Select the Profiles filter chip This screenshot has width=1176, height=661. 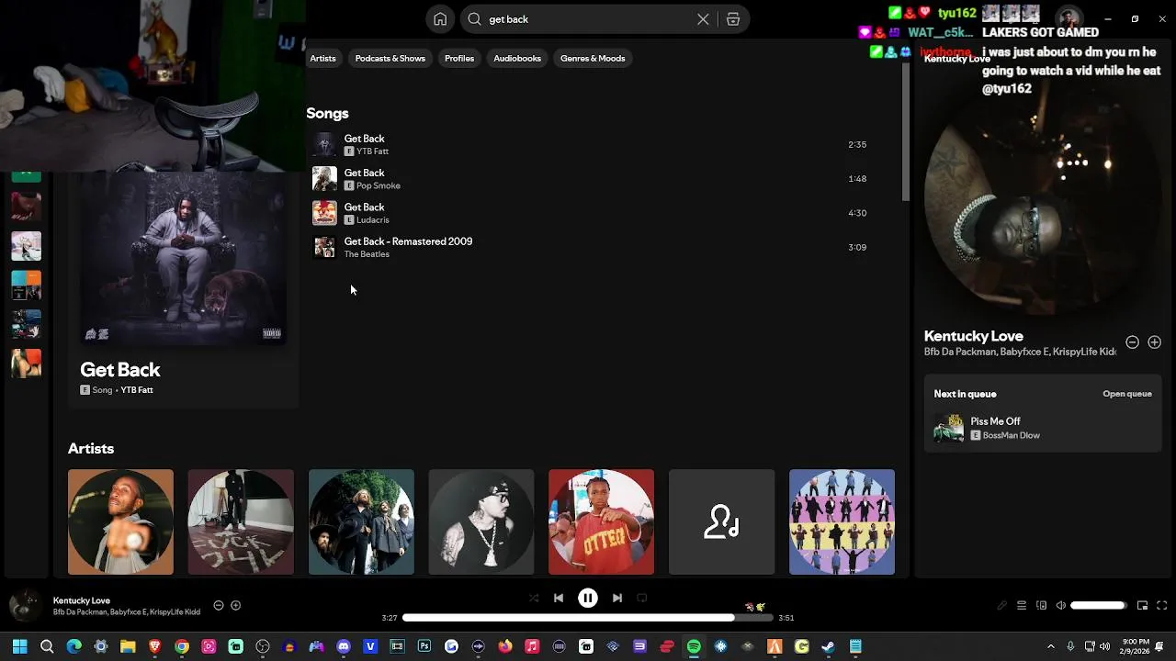459,58
